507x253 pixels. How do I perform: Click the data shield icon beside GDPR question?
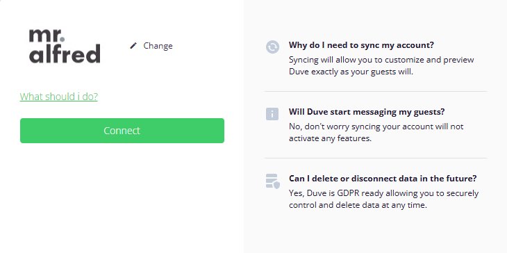point(272,181)
